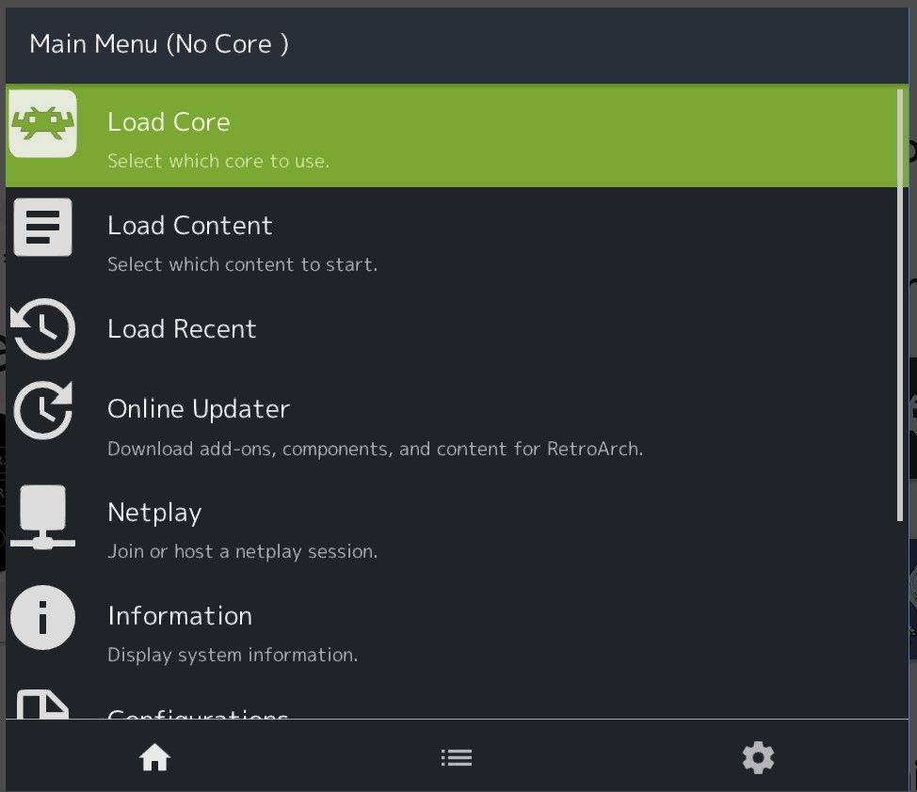Image resolution: width=917 pixels, height=792 pixels.
Task: Open the settings gear tab
Action: [x=759, y=757]
